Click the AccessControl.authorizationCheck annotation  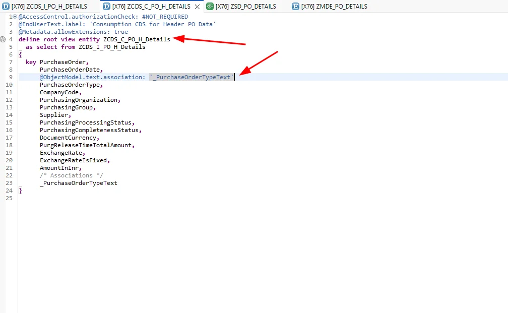click(79, 17)
